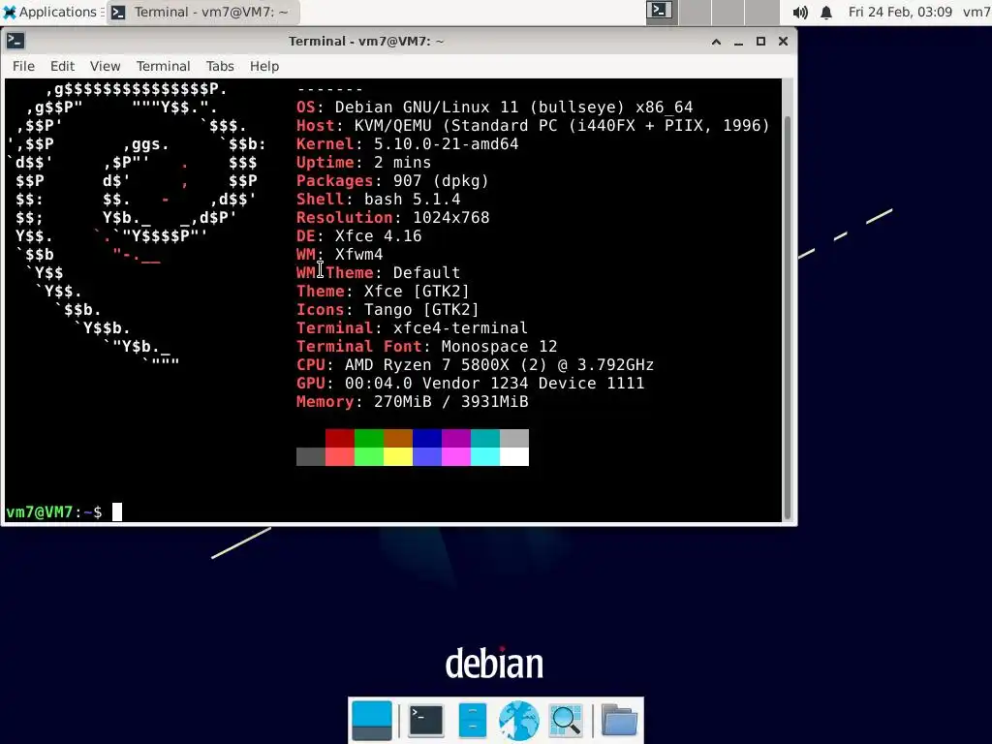Open the Help menu
Screen dimensions: 992x744
(x=263, y=67)
